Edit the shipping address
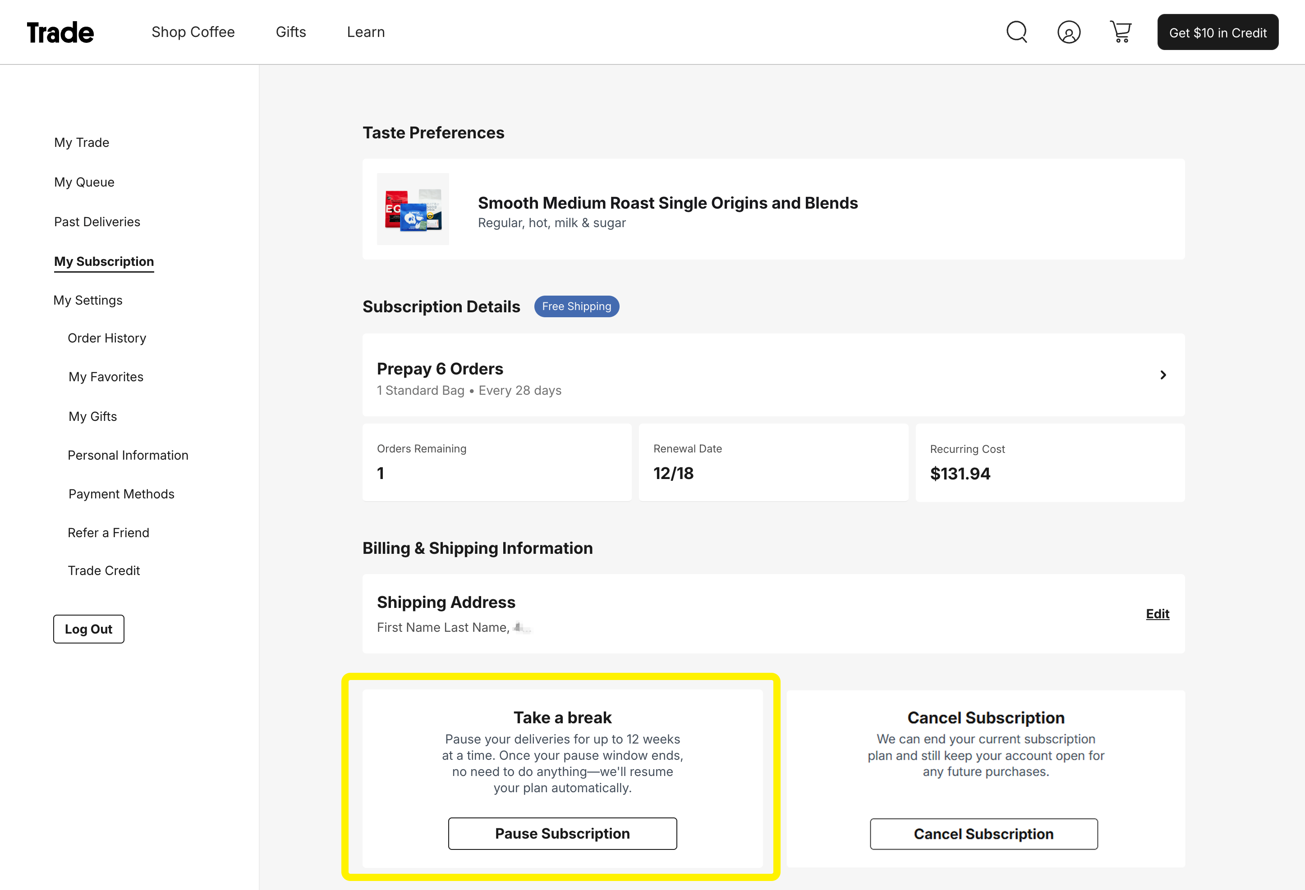The image size is (1305, 890). [x=1157, y=613]
